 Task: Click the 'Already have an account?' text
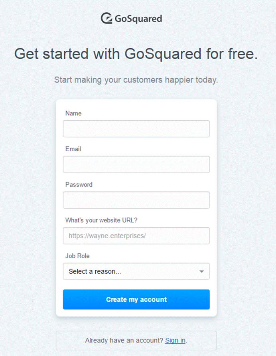pos(124,340)
